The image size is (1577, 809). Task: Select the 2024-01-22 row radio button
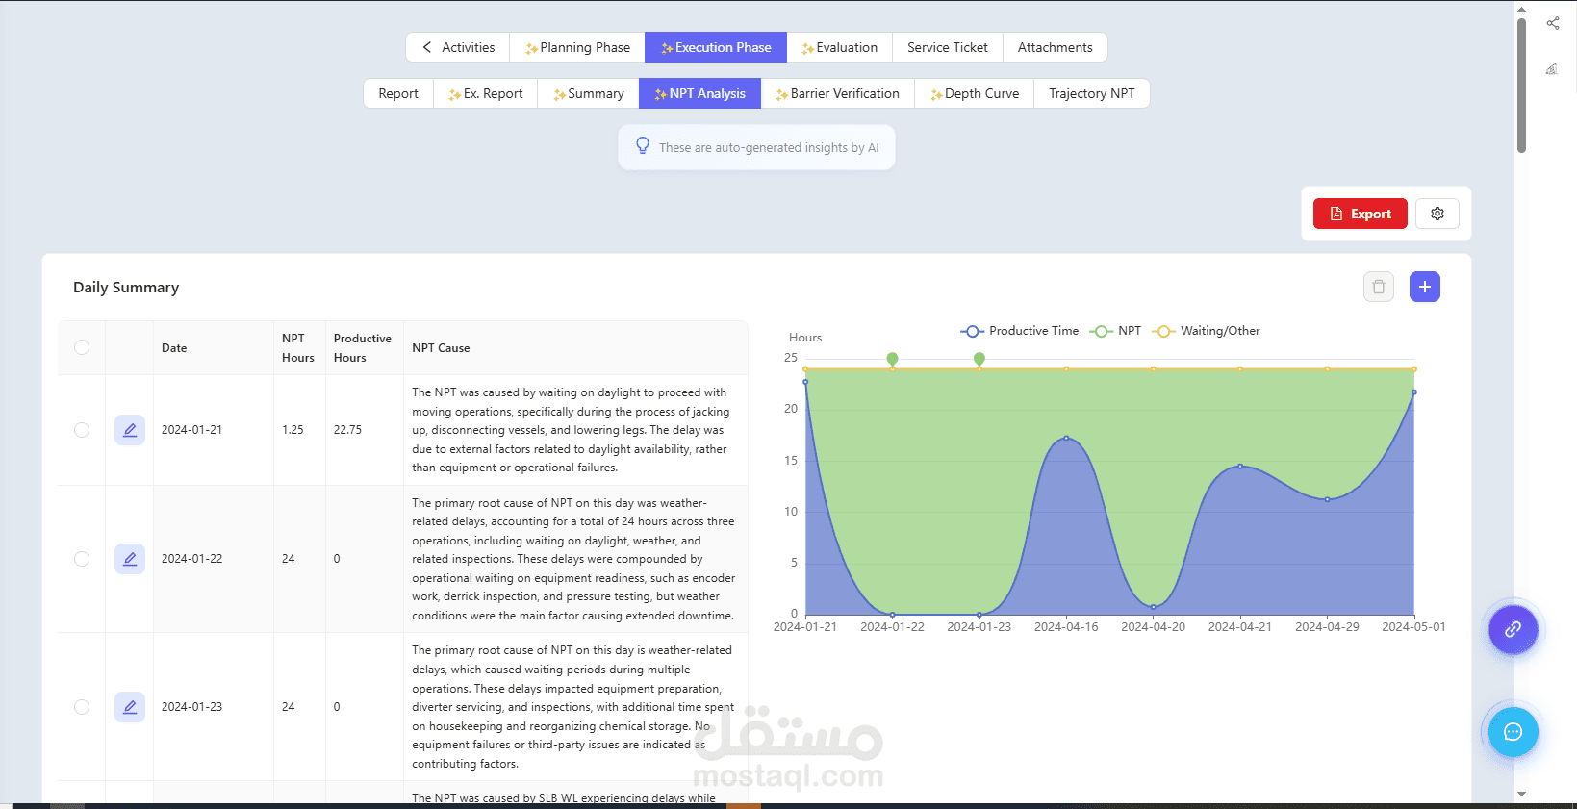[x=82, y=559]
